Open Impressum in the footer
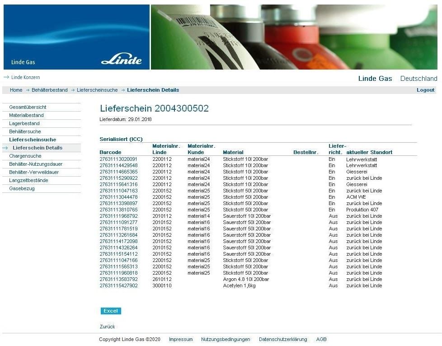 pos(180,339)
